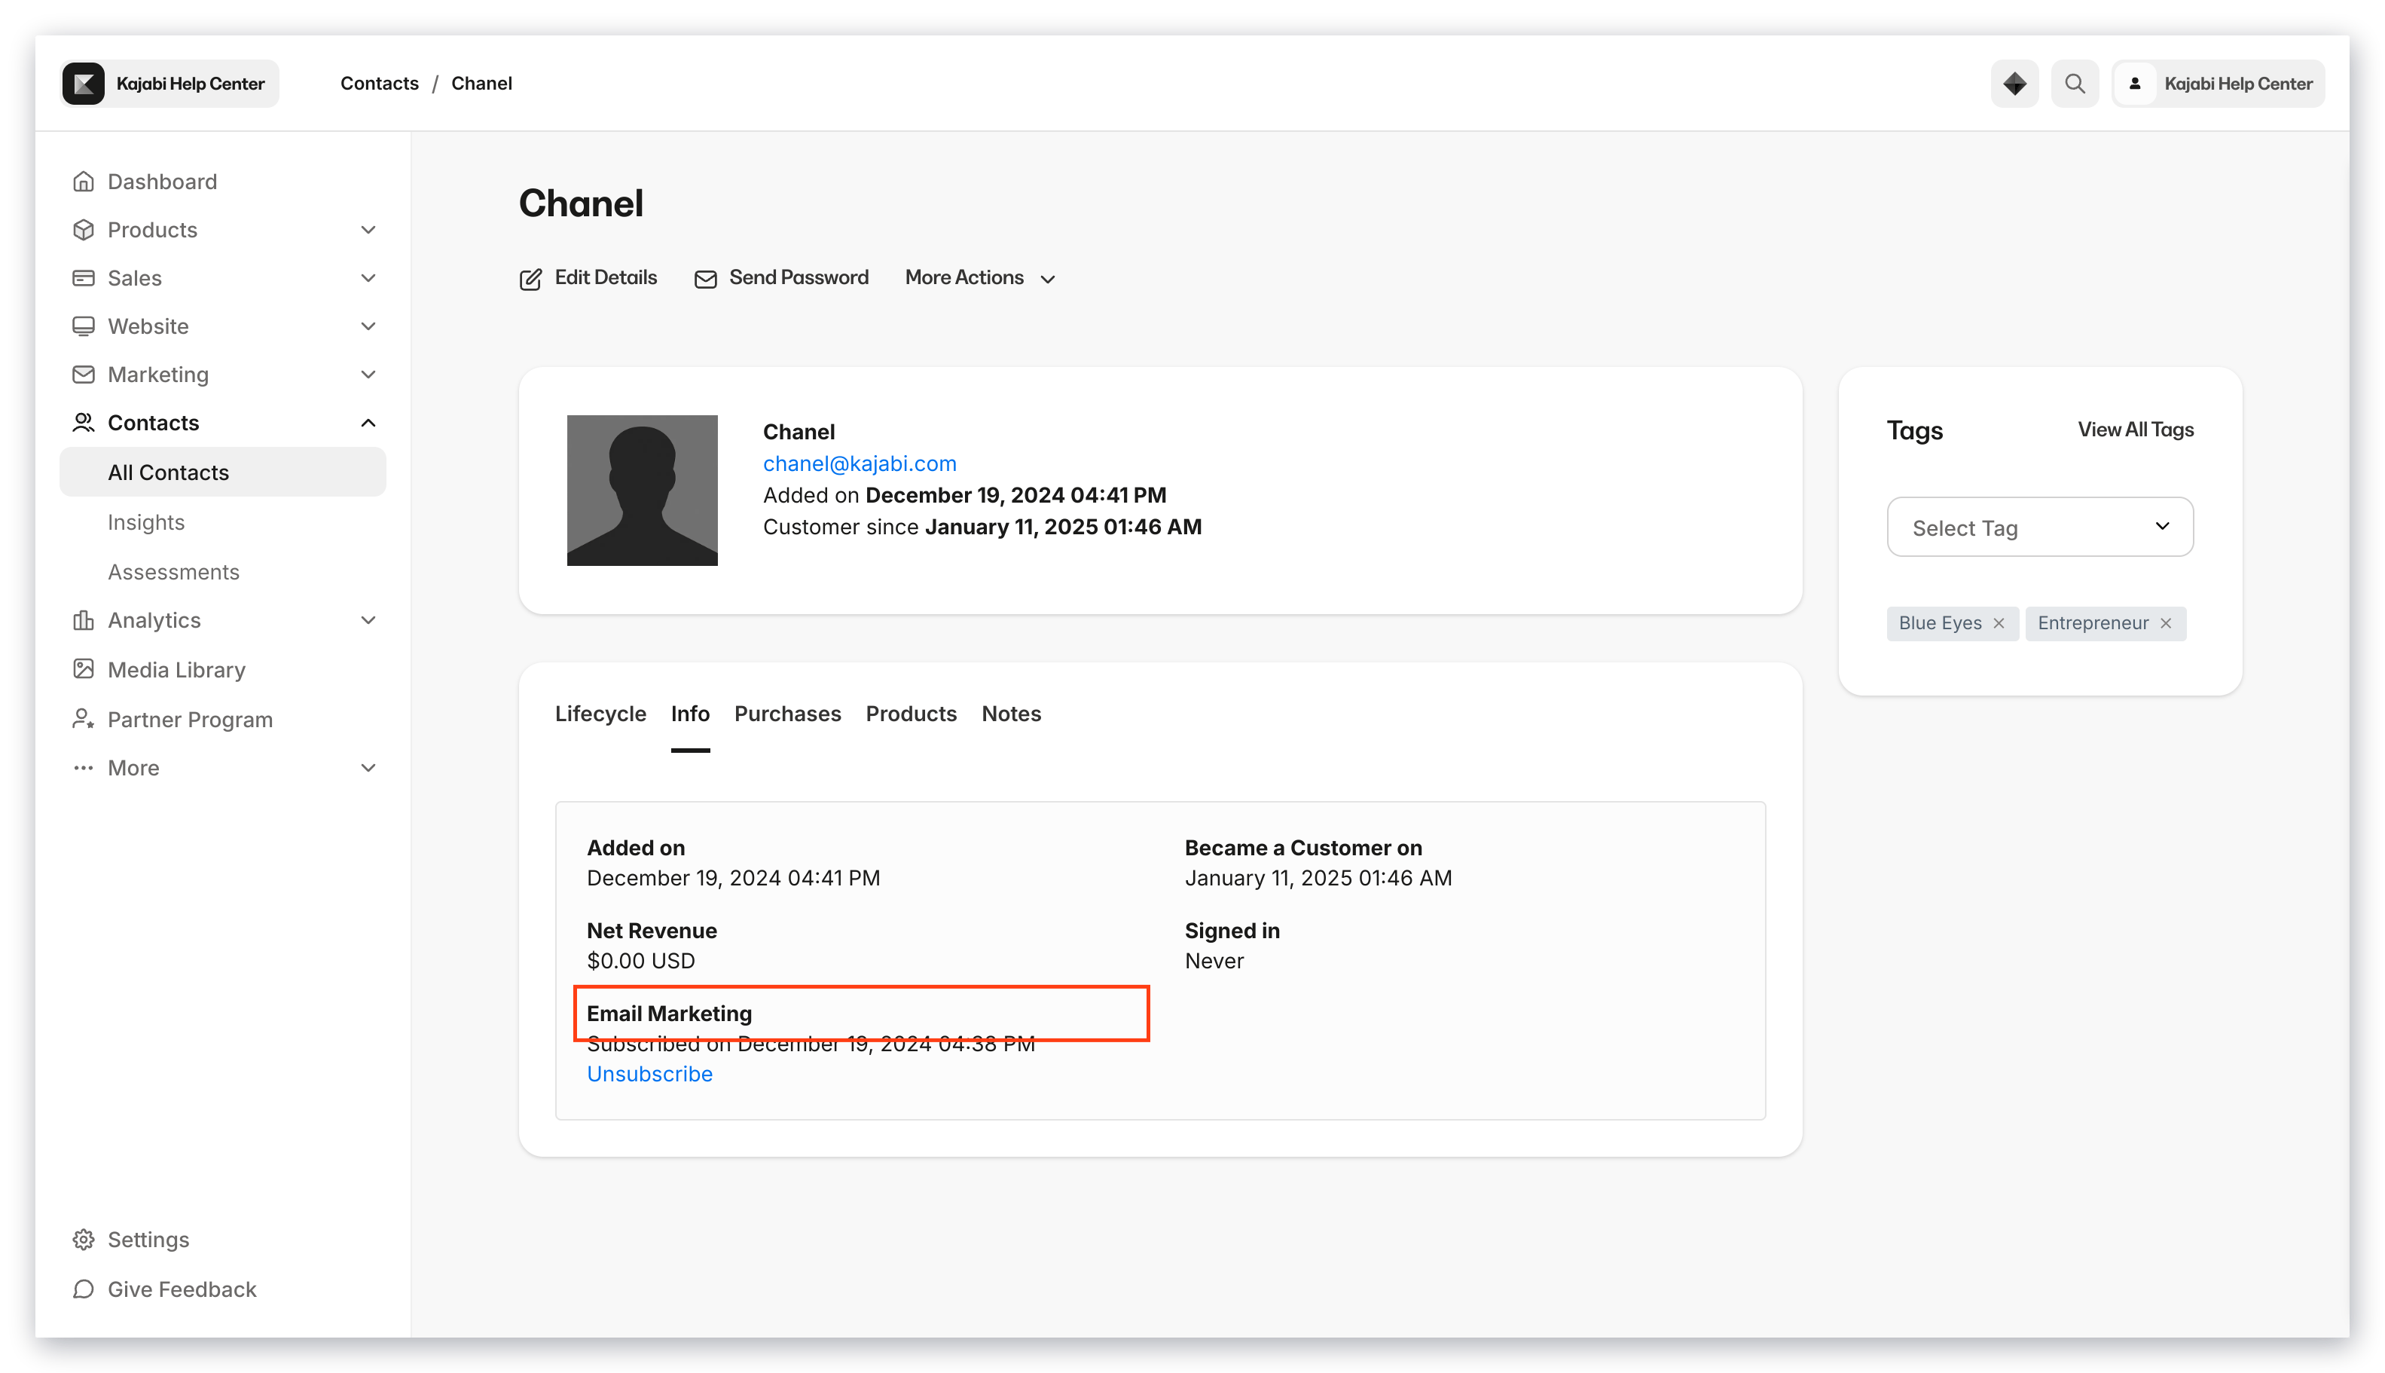The height and width of the screenshot is (1373, 2385).
Task: Click the Edit Details pencil icon
Action: click(x=531, y=279)
